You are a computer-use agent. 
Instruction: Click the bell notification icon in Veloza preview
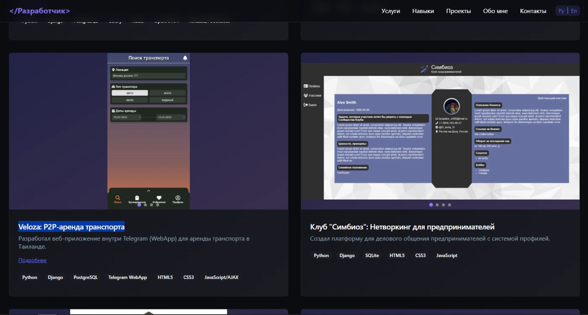click(185, 58)
